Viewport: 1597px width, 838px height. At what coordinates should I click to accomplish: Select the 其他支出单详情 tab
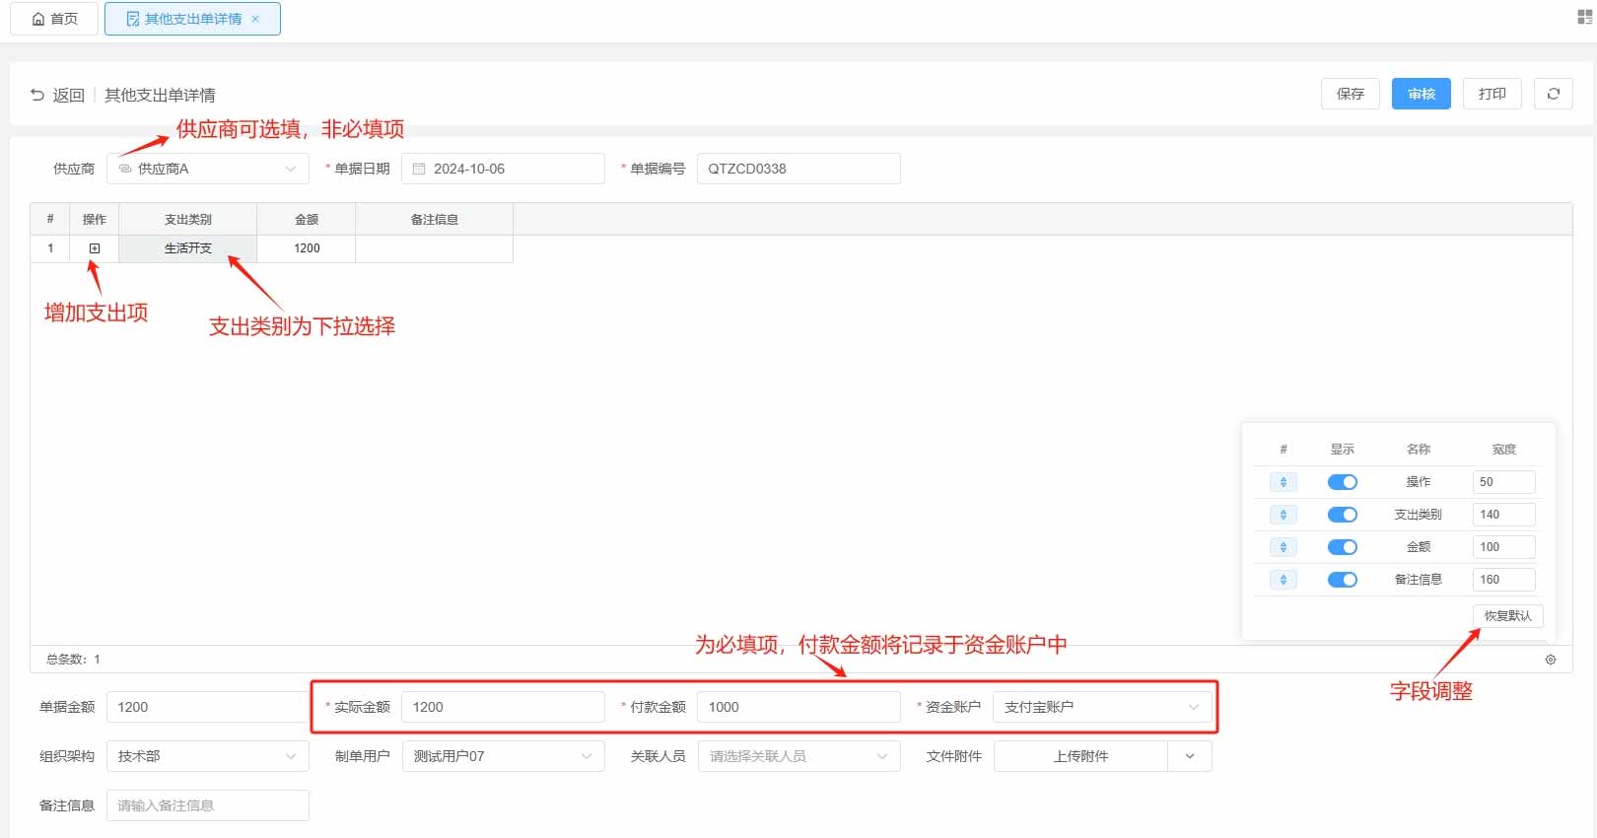(x=192, y=19)
